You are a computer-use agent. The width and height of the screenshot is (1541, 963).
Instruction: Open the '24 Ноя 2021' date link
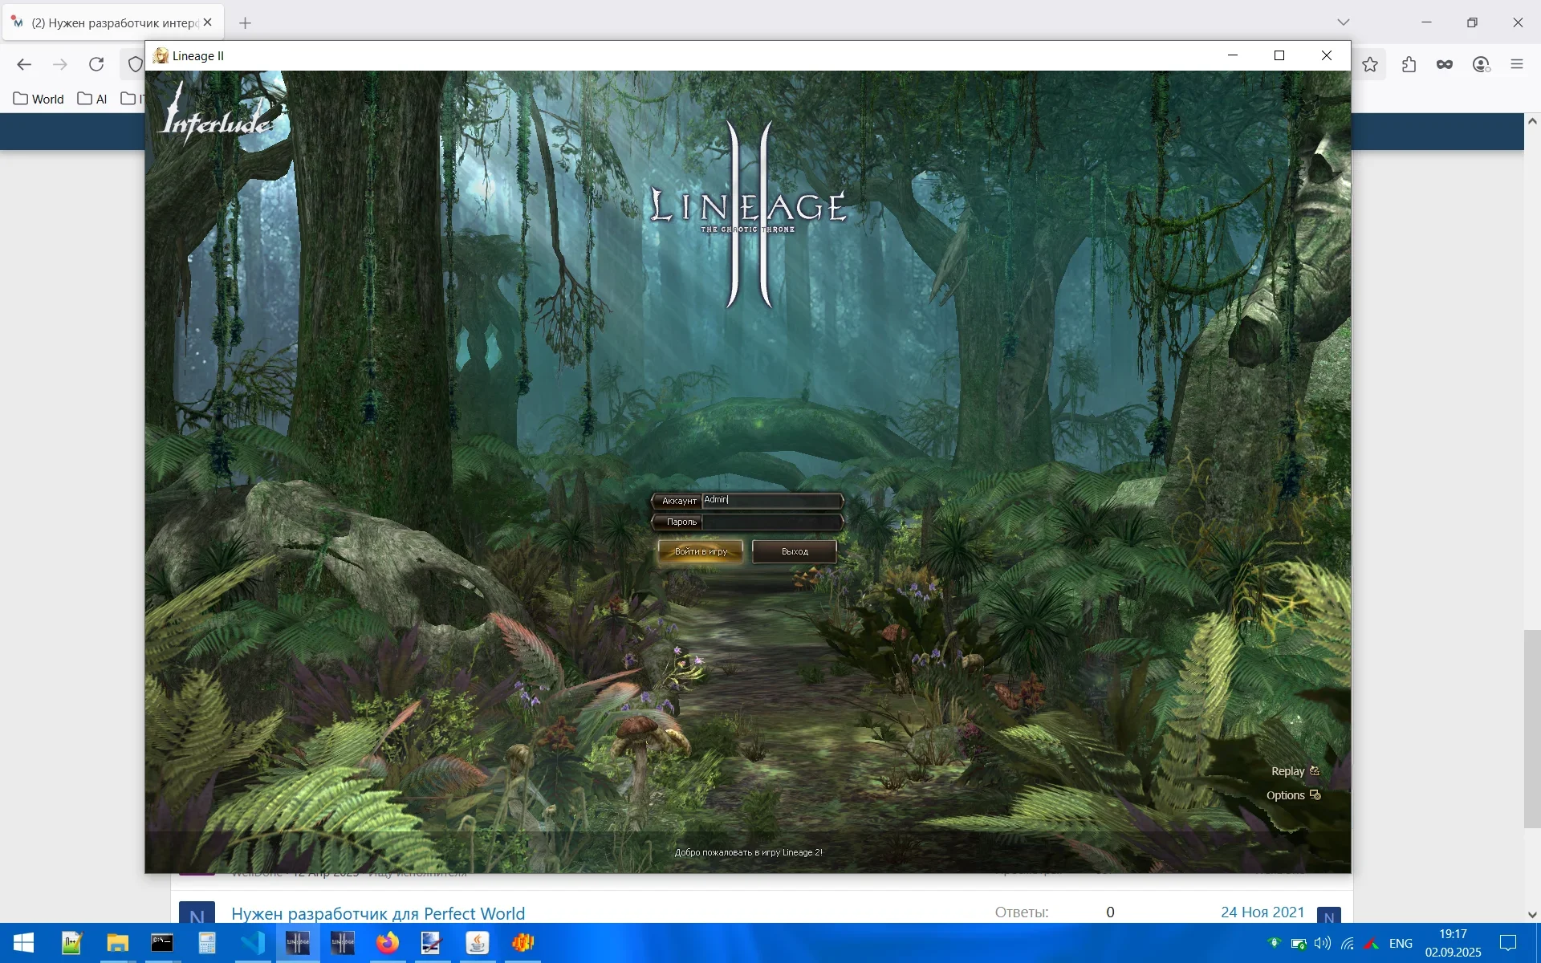[x=1262, y=912]
